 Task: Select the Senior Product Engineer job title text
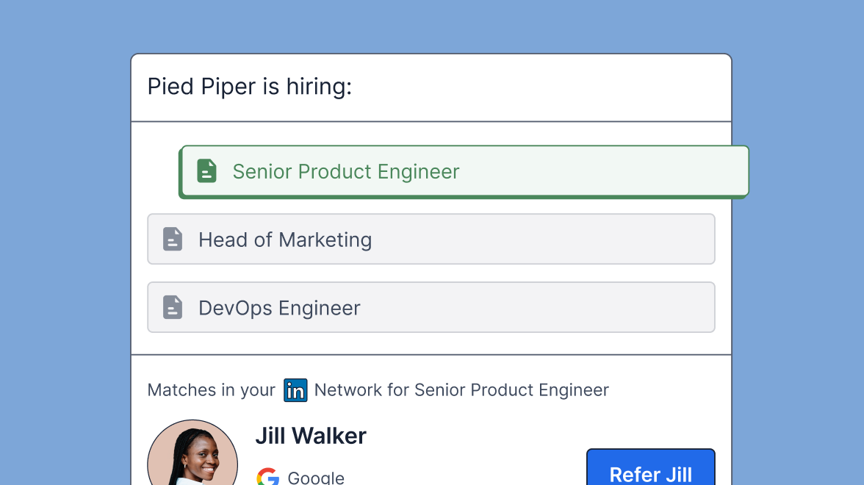coord(345,172)
